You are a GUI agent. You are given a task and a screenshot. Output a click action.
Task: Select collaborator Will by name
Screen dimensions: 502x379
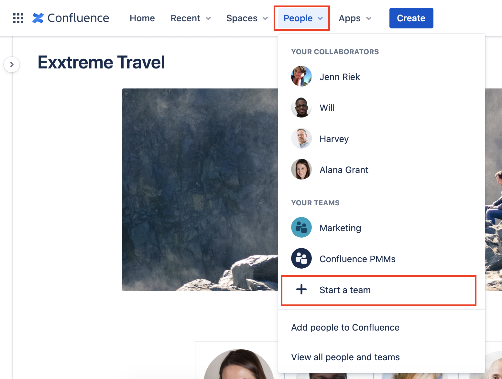[327, 108]
